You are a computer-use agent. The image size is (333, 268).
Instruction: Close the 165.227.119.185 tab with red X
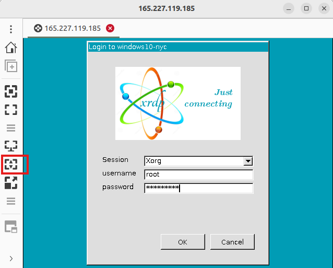point(110,28)
